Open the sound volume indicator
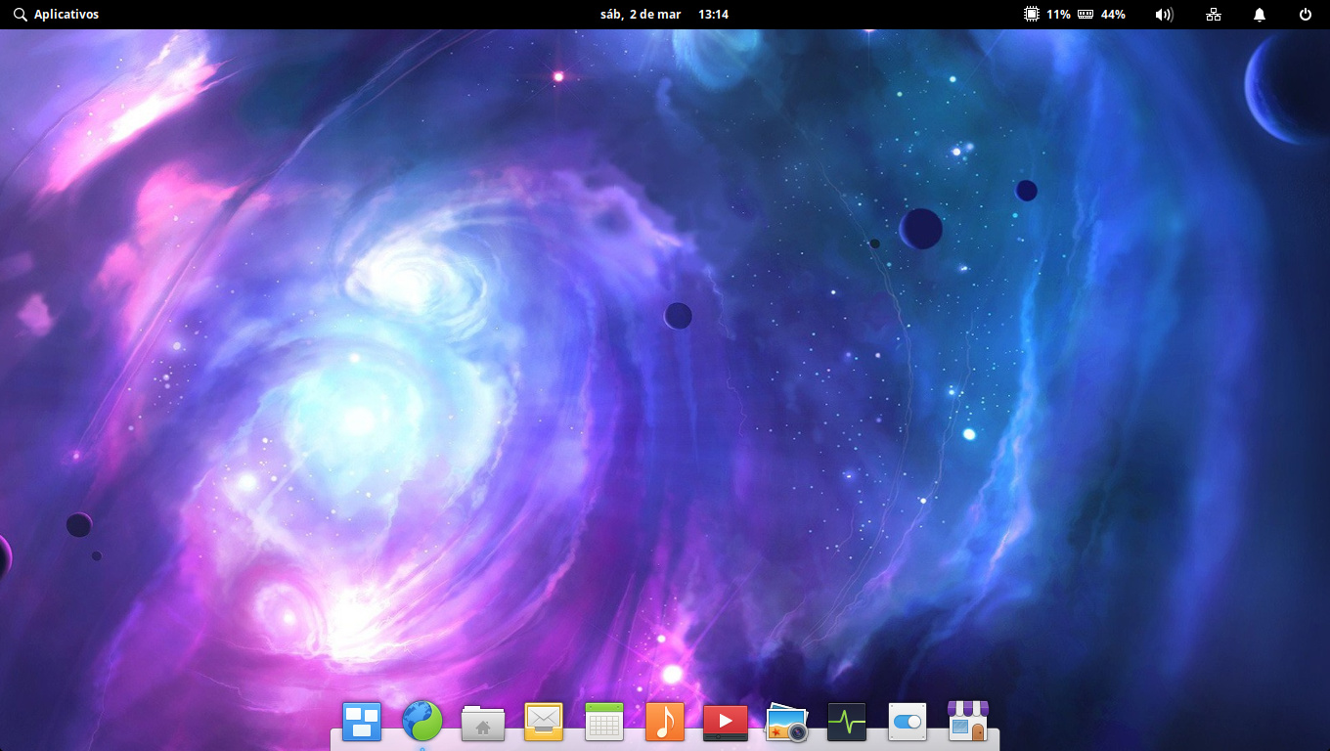The image size is (1330, 751). coord(1164,15)
